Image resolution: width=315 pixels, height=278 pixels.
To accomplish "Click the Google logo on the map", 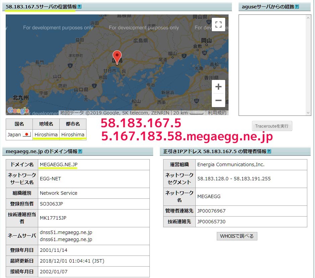I will 18,110.
